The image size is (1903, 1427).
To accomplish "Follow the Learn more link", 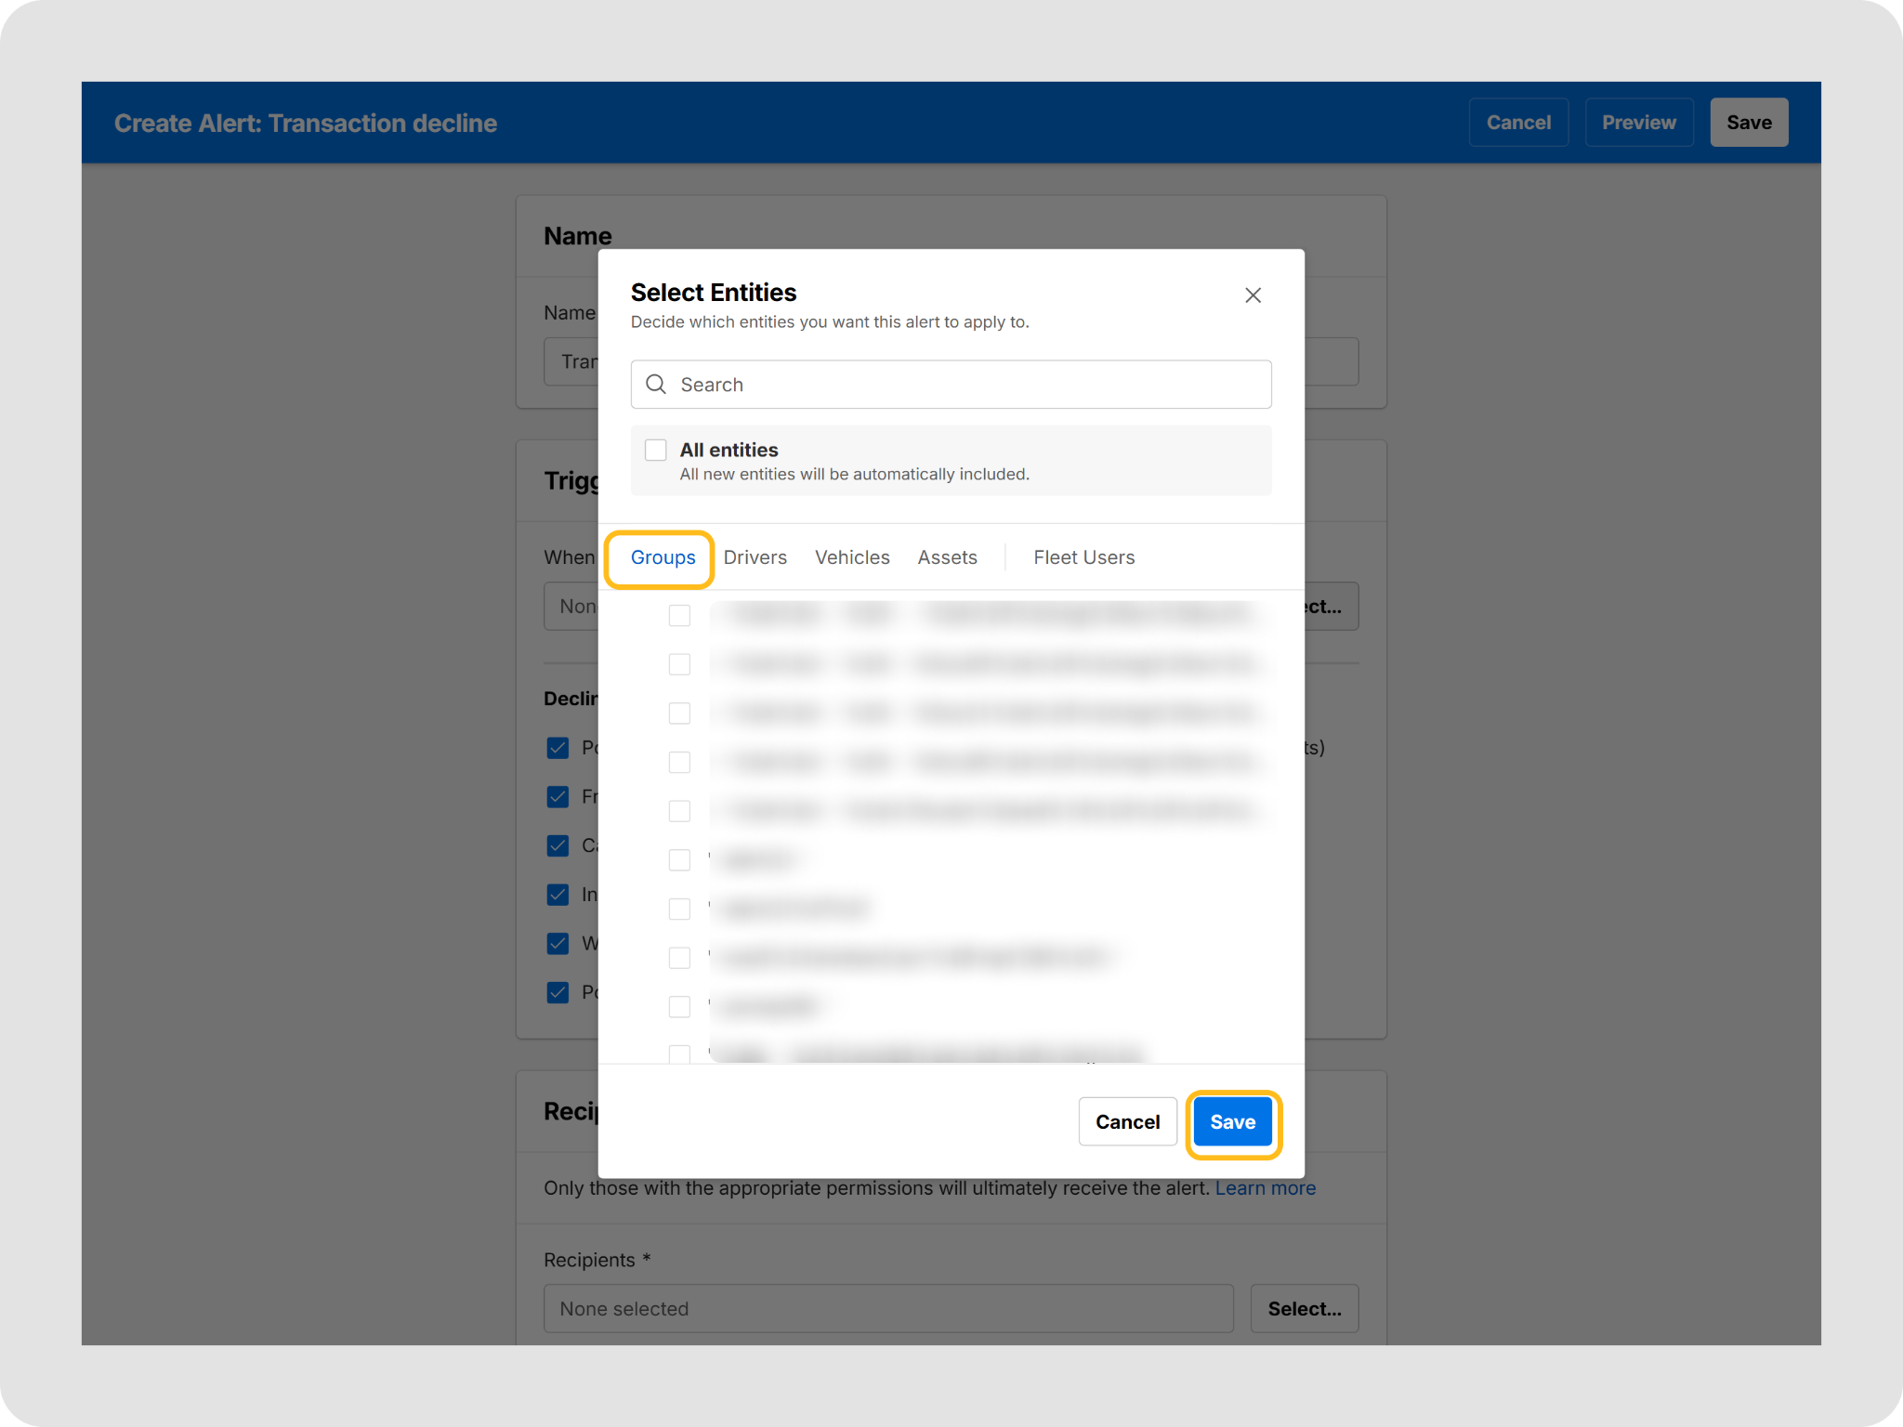I will coord(1265,1188).
